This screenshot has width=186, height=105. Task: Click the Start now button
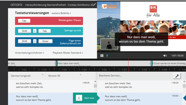pyautogui.click(x=86, y=98)
